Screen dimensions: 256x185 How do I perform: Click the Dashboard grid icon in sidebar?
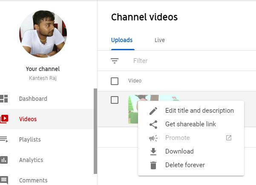4,99
